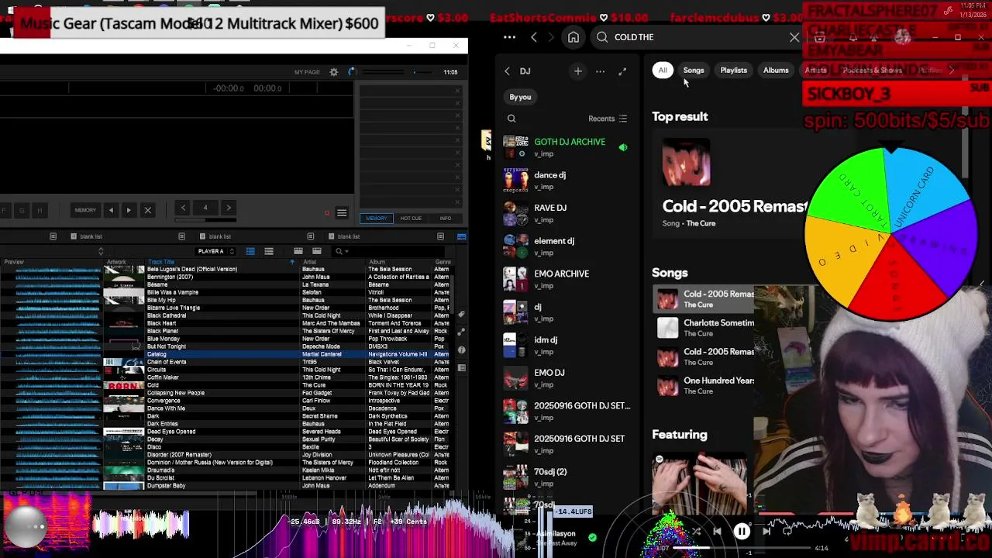Screen dimensions: 992x558
Task: Switch to simple list view icon
Action: point(269,251)
